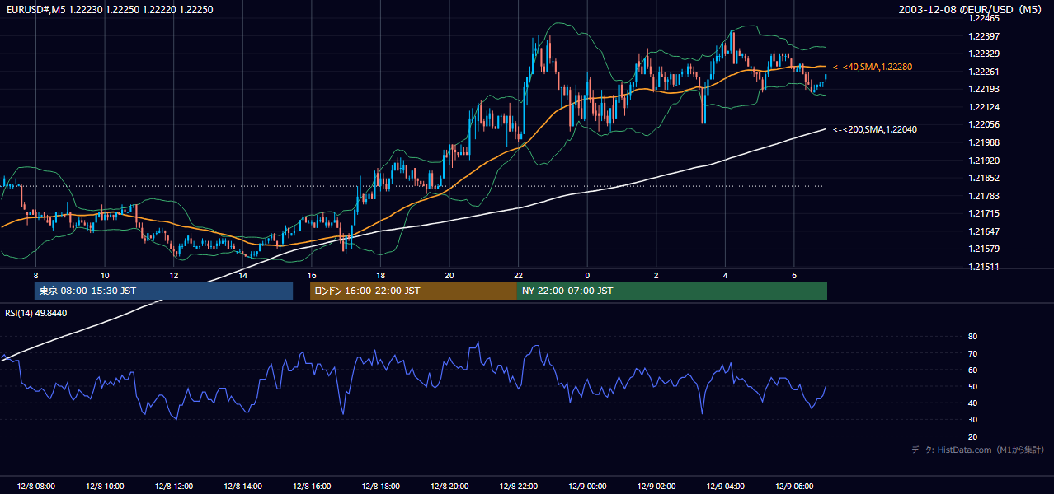Click the 12/9 04:00 time label
The height and width of the screenshot is (494, 1054).
click(x=725, y=486)
